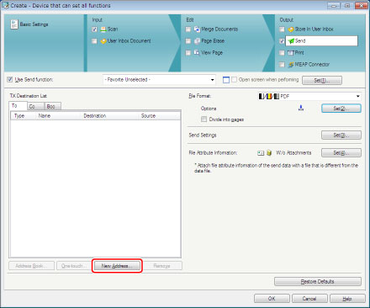370x308 pixels.
Task: Click the View Page icon
Action: click(x=197, y=52)
